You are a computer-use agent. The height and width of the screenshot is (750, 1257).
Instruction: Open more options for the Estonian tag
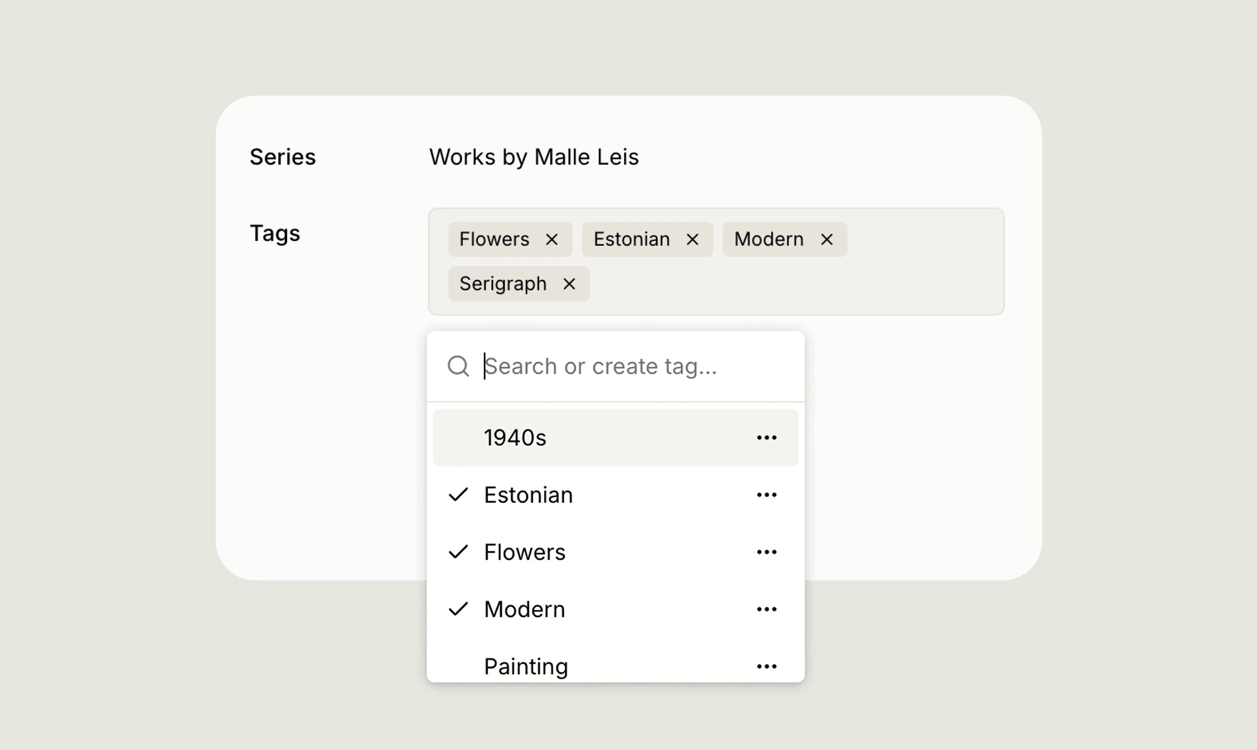766,495
